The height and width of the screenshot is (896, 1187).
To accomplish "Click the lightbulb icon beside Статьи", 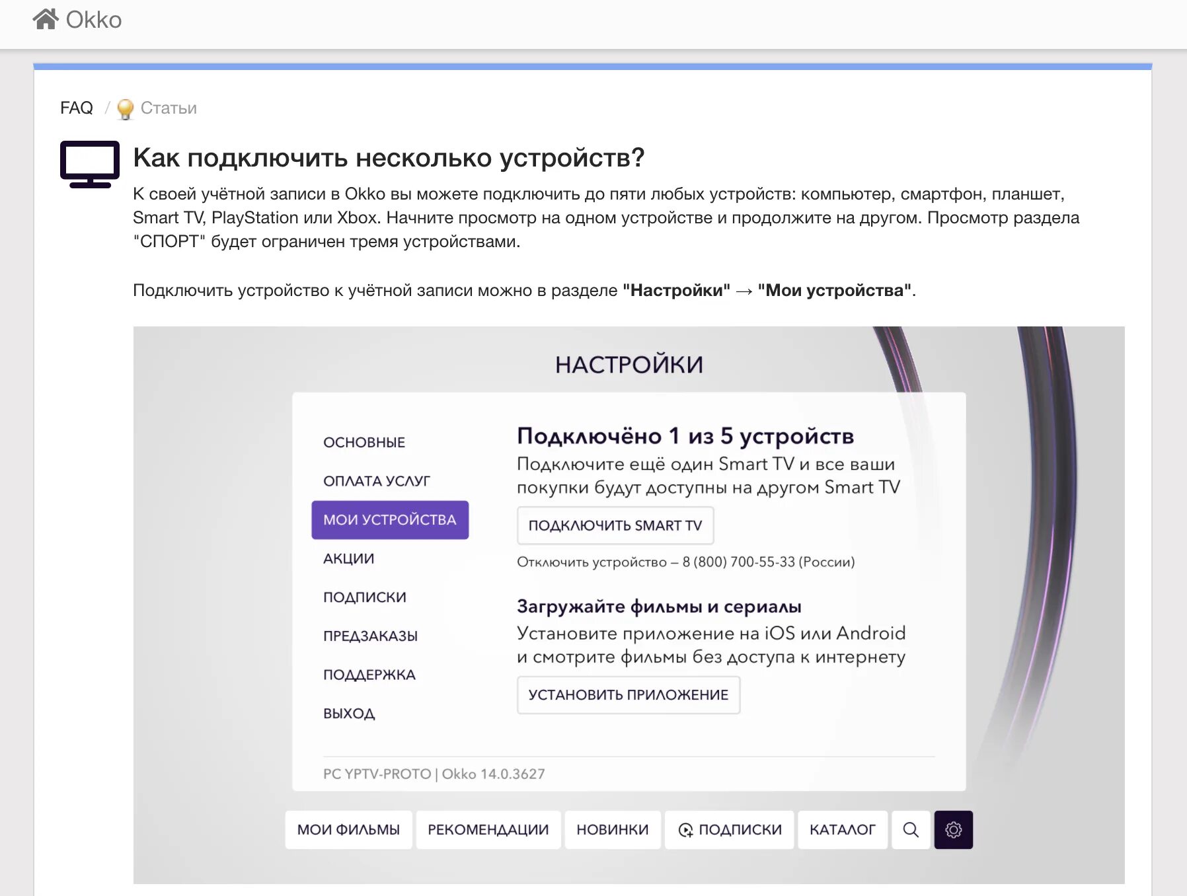I will point(125,109).
